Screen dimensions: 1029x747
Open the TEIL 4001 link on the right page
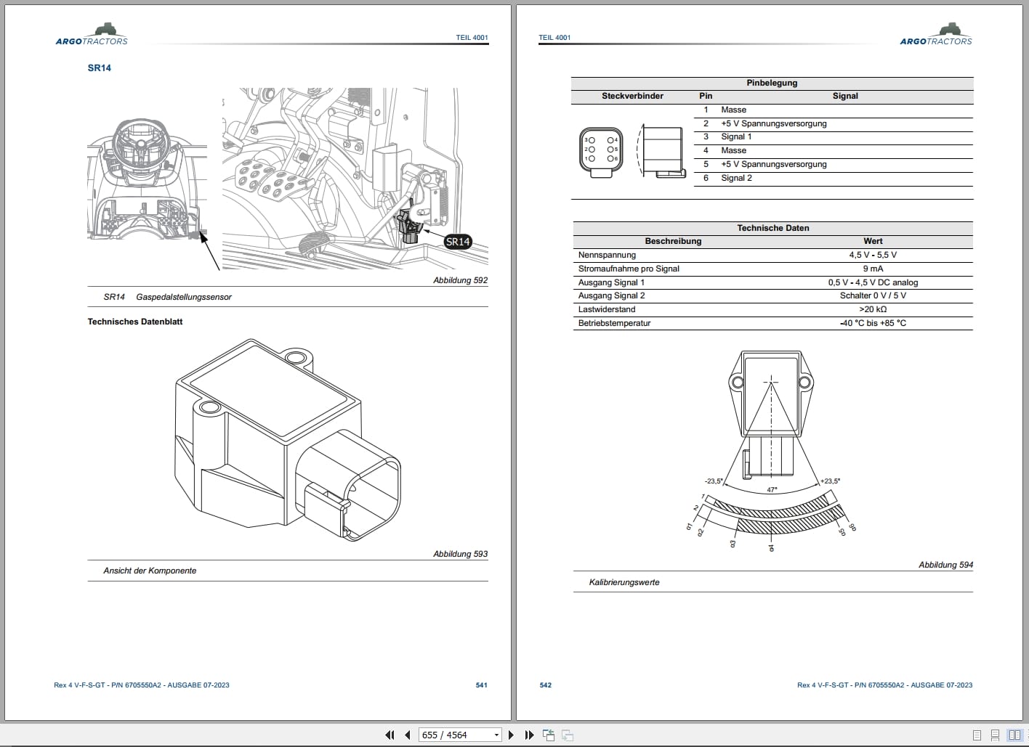[554, 37]
